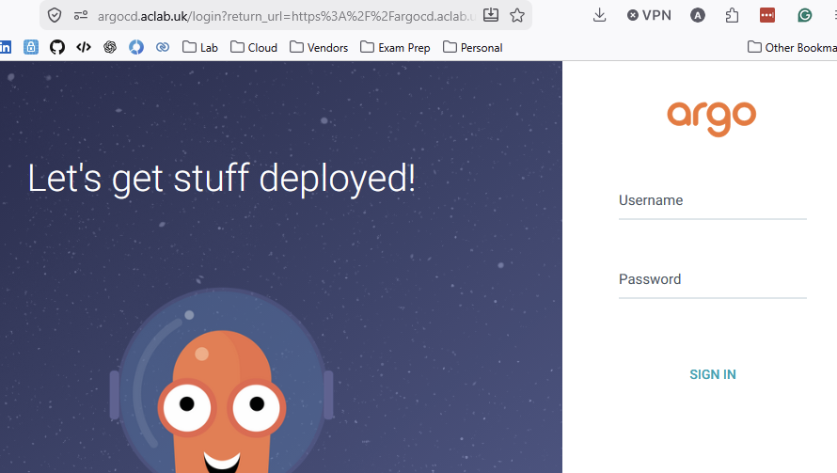Image resolution: width=837 pixels, height=473 pixels.
Task: Bookmark this page with the star icon
Action: coord(516,15)
